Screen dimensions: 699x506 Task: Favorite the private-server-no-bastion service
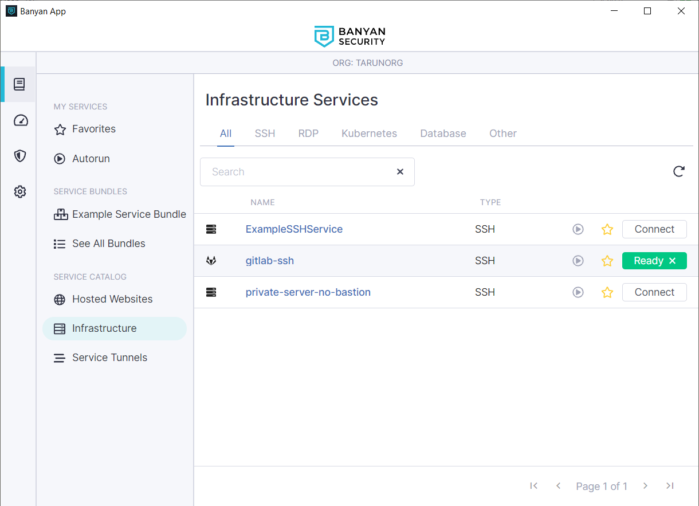607,292
